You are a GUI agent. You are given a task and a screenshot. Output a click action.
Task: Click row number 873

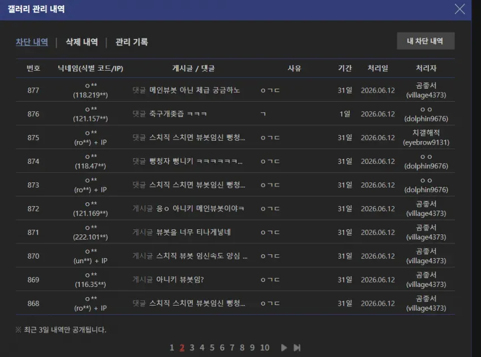coord(33,185)
